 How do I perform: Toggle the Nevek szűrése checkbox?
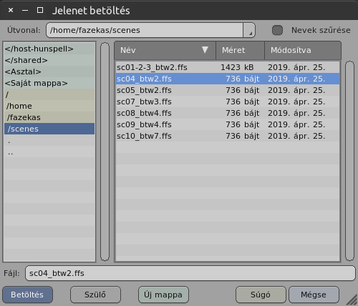277,30
